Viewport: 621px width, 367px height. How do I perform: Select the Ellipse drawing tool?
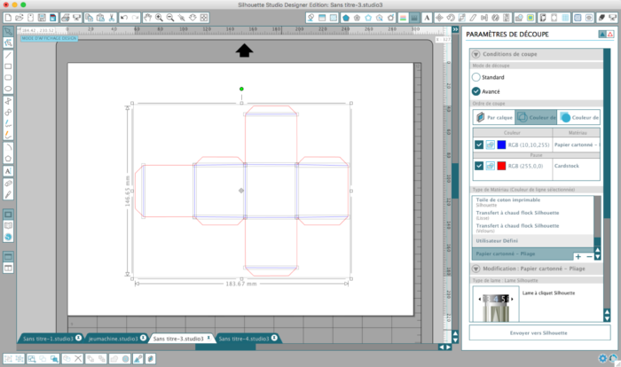(8, 89)
